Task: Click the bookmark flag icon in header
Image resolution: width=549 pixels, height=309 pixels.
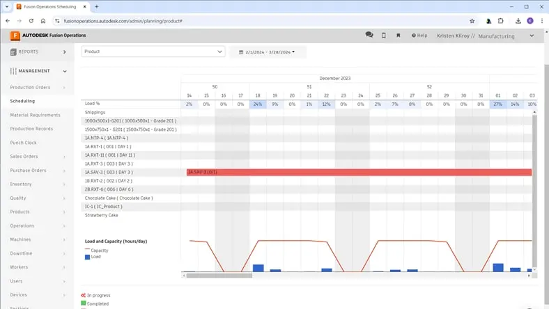Action: click(398, 35)
